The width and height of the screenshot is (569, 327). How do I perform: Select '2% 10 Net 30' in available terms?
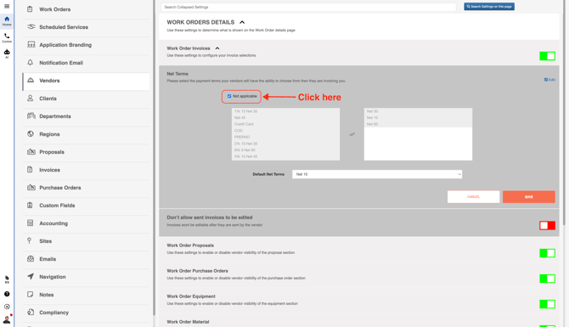coord(285,144)
